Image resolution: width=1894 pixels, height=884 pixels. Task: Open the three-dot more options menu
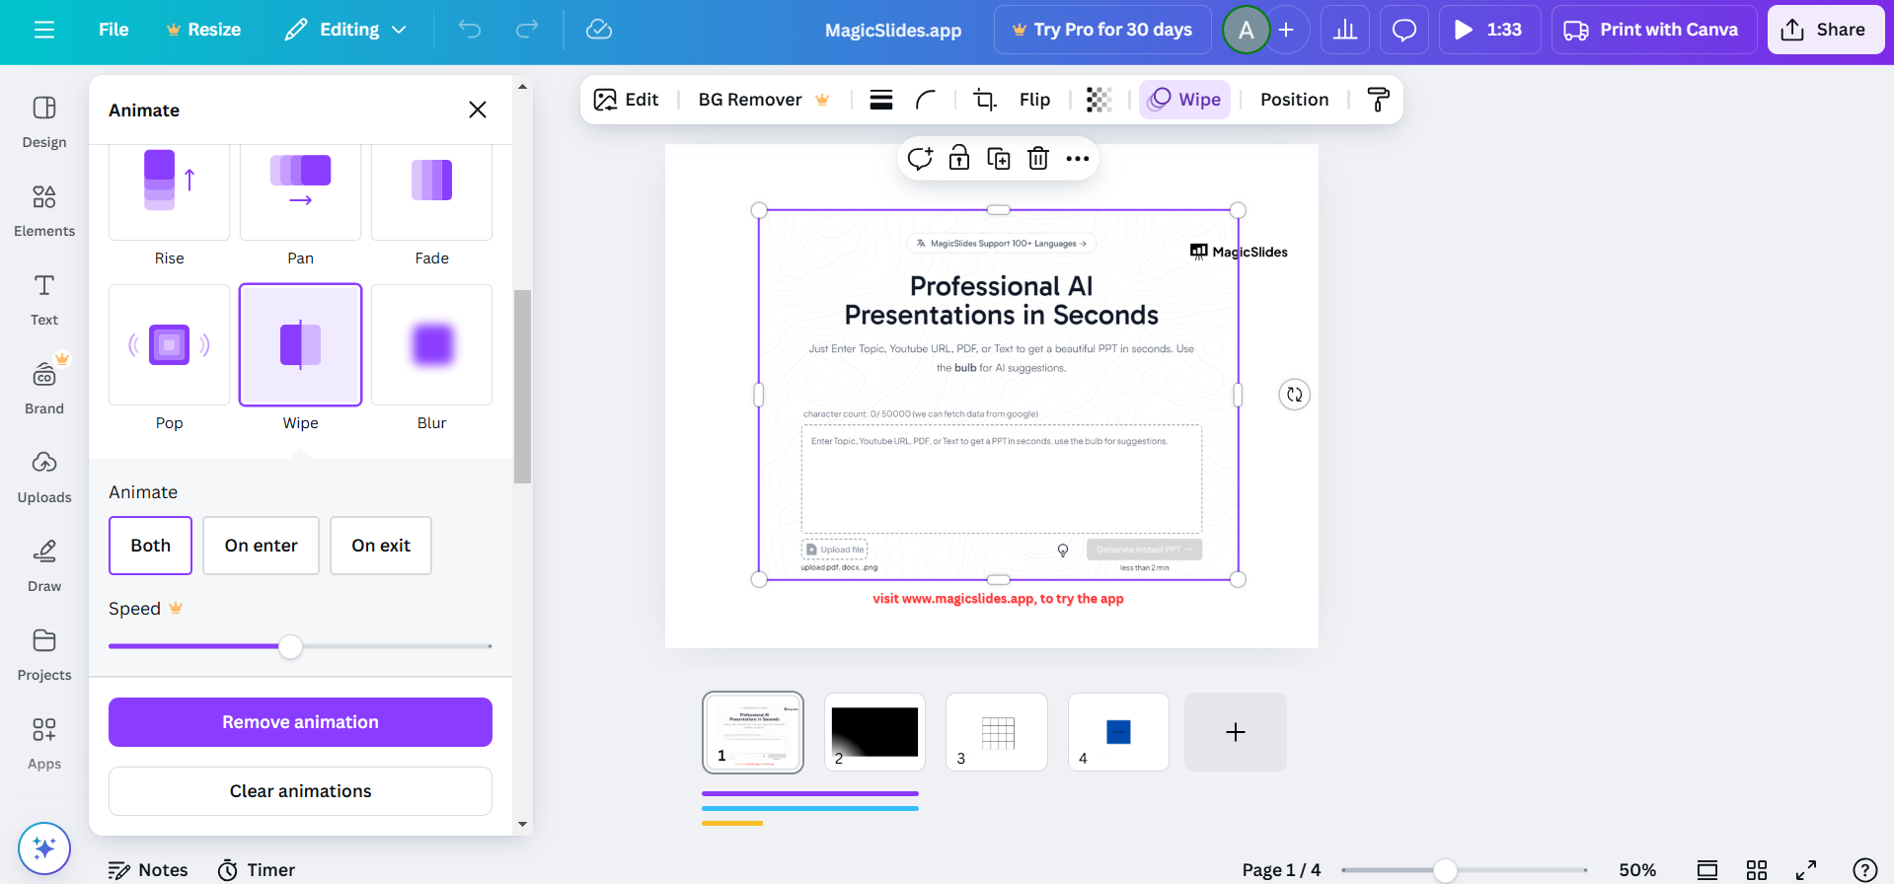1077,159
